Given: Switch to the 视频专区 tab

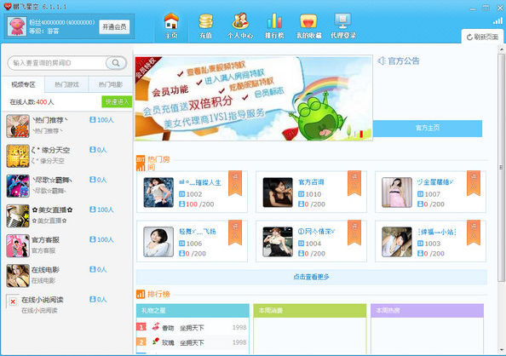Looking at the screenshot, I should [23, 84].
